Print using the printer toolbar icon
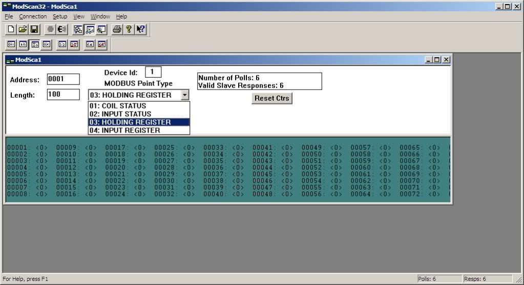The image size is (524, 285). click(117, 29)
